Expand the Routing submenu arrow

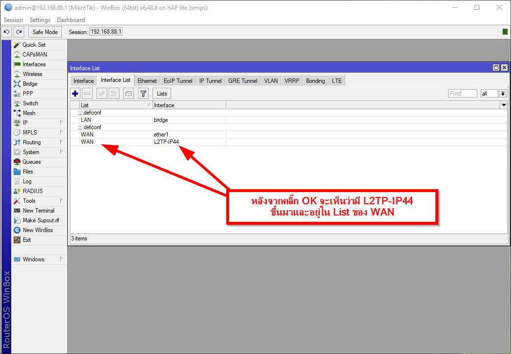[61, 142]
